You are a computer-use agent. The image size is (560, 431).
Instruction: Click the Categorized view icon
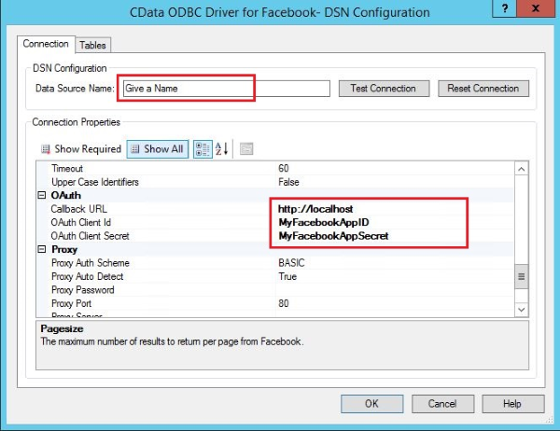[203, 149]
